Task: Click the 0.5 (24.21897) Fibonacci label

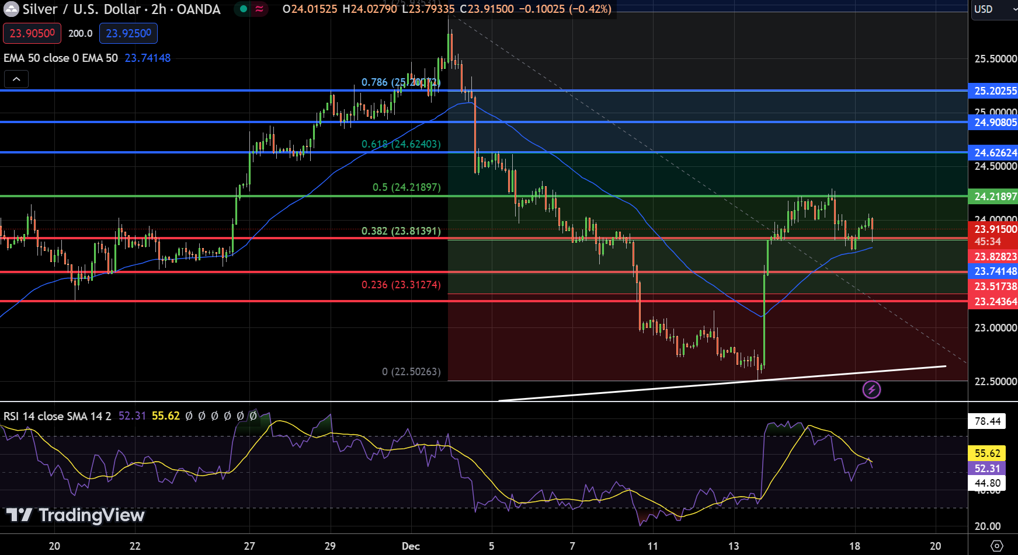Action: tap(406, 187)
